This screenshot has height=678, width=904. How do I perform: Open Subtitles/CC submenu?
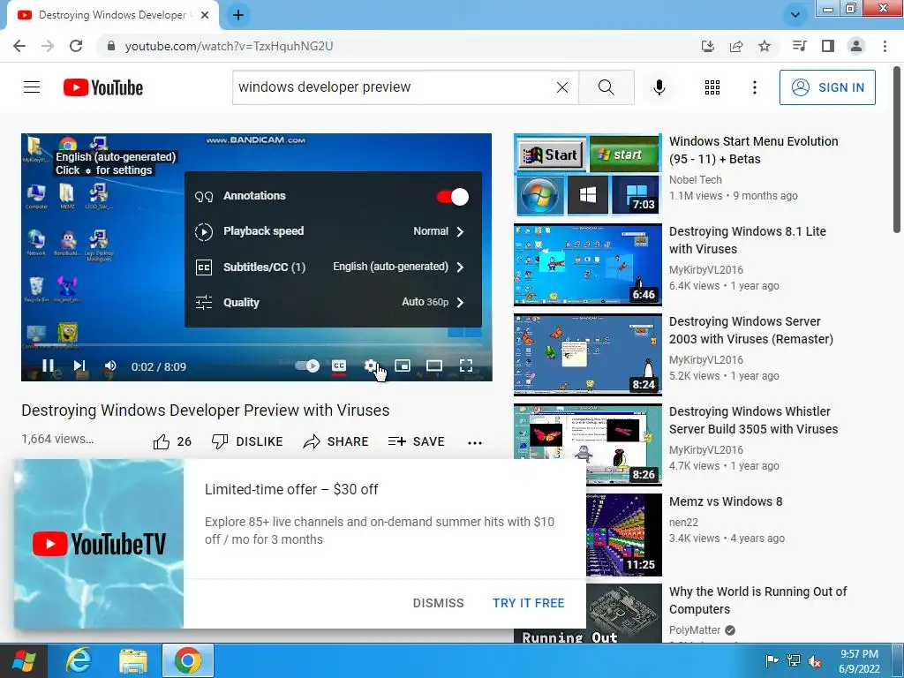click(x=333, y=267)
